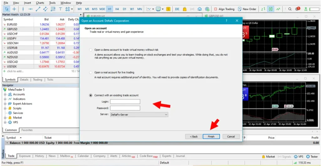Click the dialog help question mark
Image resolution: width=321 pixels, height=166 pixels.
226,21
